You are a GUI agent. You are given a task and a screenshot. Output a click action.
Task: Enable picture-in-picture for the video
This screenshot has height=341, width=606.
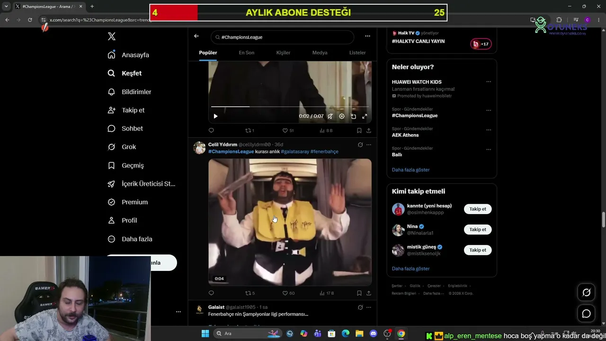pyautogui.click(x=353, y=116)
